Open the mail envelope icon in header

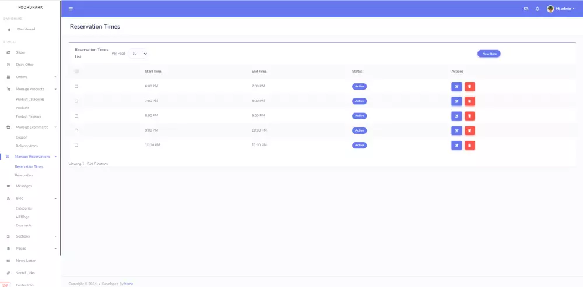pyautogui.click(x=526, y=9)
